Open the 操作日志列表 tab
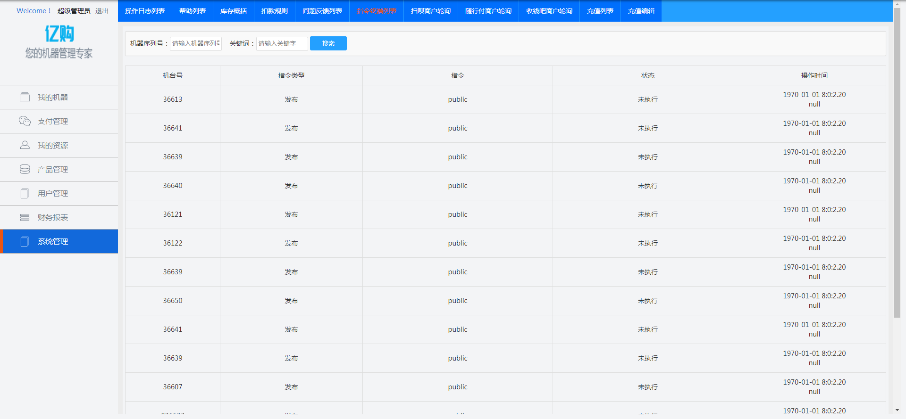The width and height of the screenshot is (906, 419). point(145,11)
